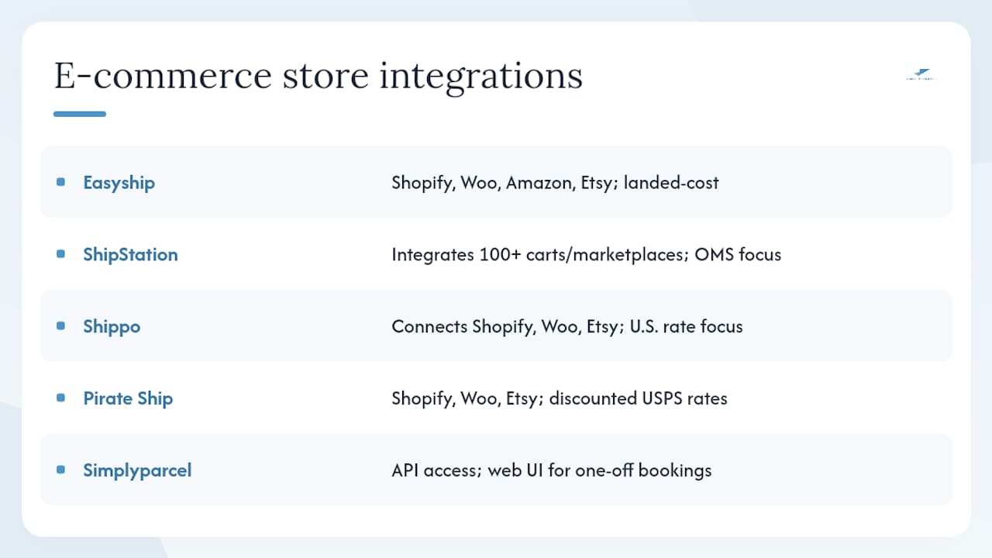992x558 pixels.
Task: Click the bird logo in top-right corner
Action: [x=921, y=75]
